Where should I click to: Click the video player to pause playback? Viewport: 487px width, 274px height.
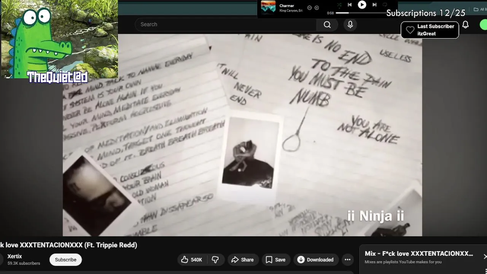click(x=242, y=135)
